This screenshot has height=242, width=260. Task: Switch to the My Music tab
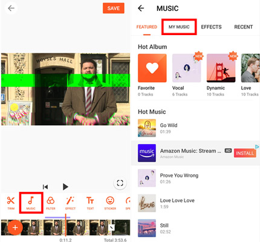(179, 27)
